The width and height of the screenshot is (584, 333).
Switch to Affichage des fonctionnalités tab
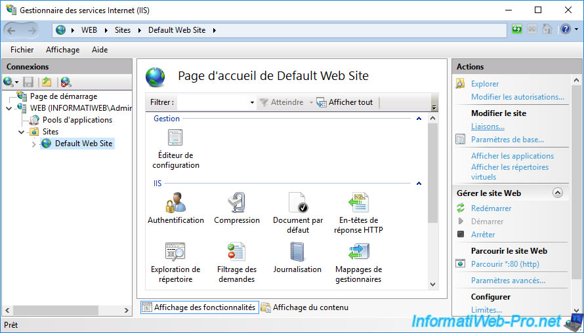199,307
